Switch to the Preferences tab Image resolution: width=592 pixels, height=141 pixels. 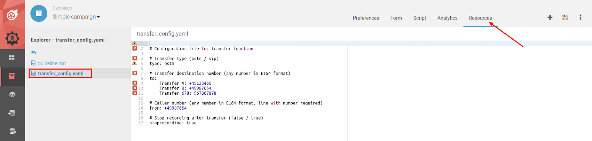366,18
